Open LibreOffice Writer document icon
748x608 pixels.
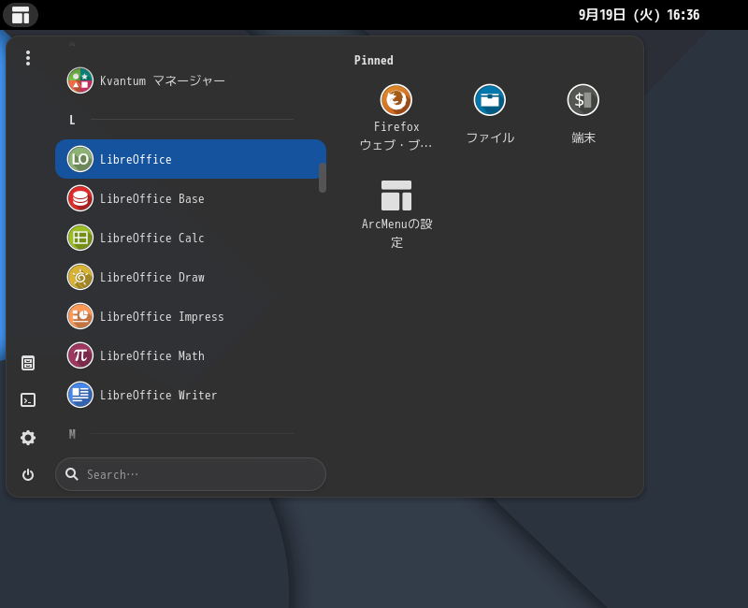click(x=80, y=395)
